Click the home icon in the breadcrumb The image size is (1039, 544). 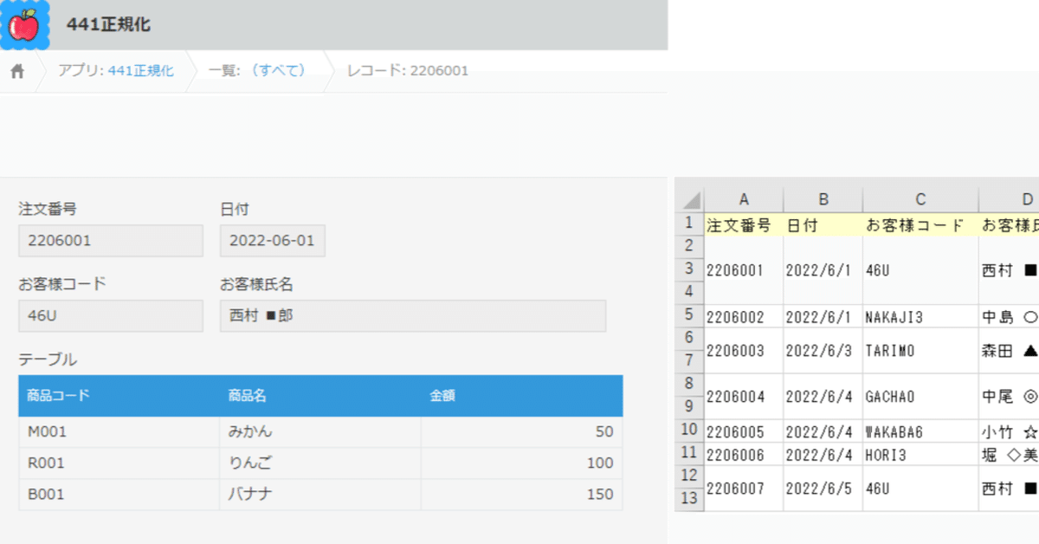coord(16,72)
